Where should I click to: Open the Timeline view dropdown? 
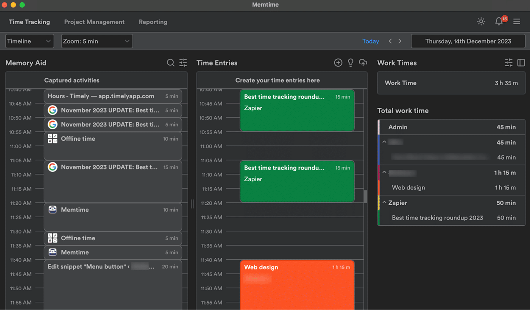point(30,41)
